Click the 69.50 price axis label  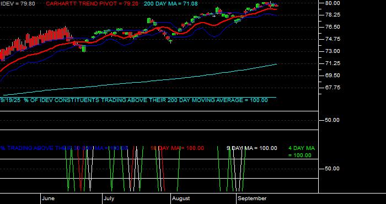tap(333, 76)
